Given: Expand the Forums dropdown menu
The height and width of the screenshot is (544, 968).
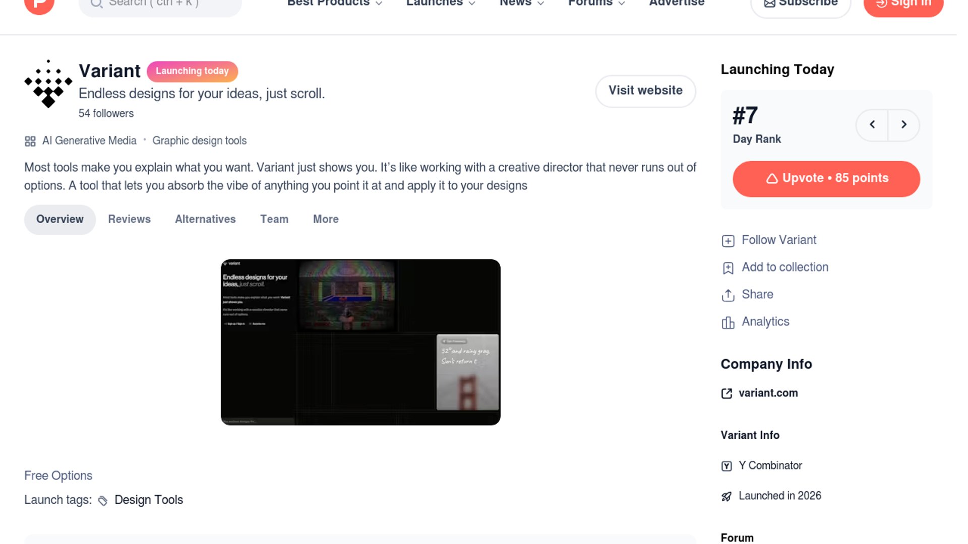Looking at the screenshot, I should tap(596, 3).
